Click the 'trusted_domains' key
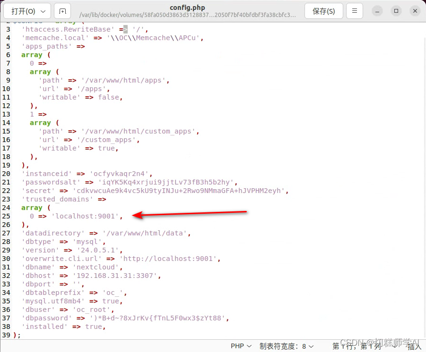The height and width of the screenshot is (352, 426). pyautogui.click(x=57, y=199)
